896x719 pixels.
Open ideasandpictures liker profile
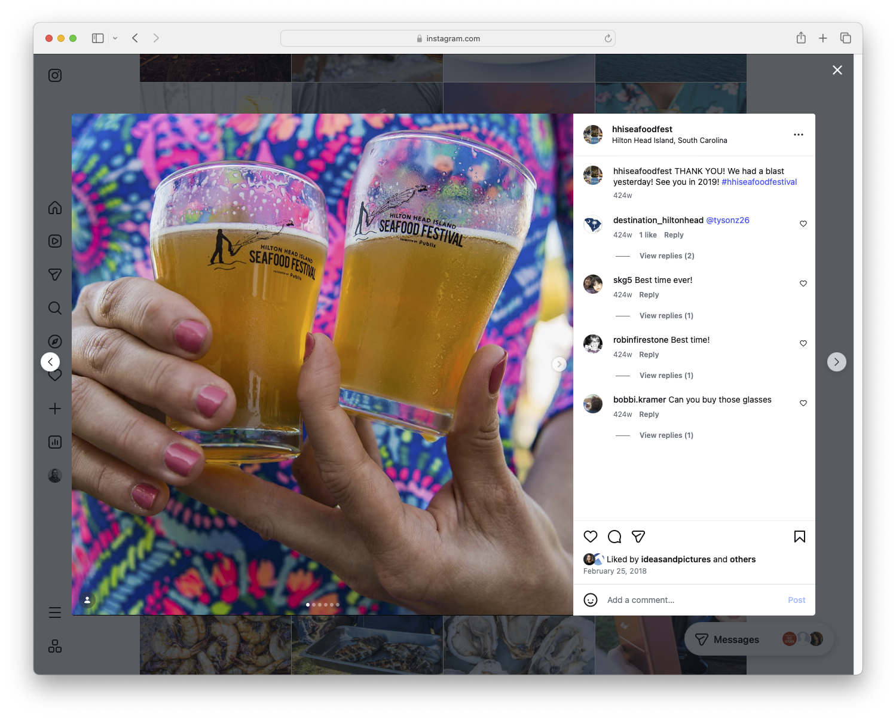coord(675,559)
